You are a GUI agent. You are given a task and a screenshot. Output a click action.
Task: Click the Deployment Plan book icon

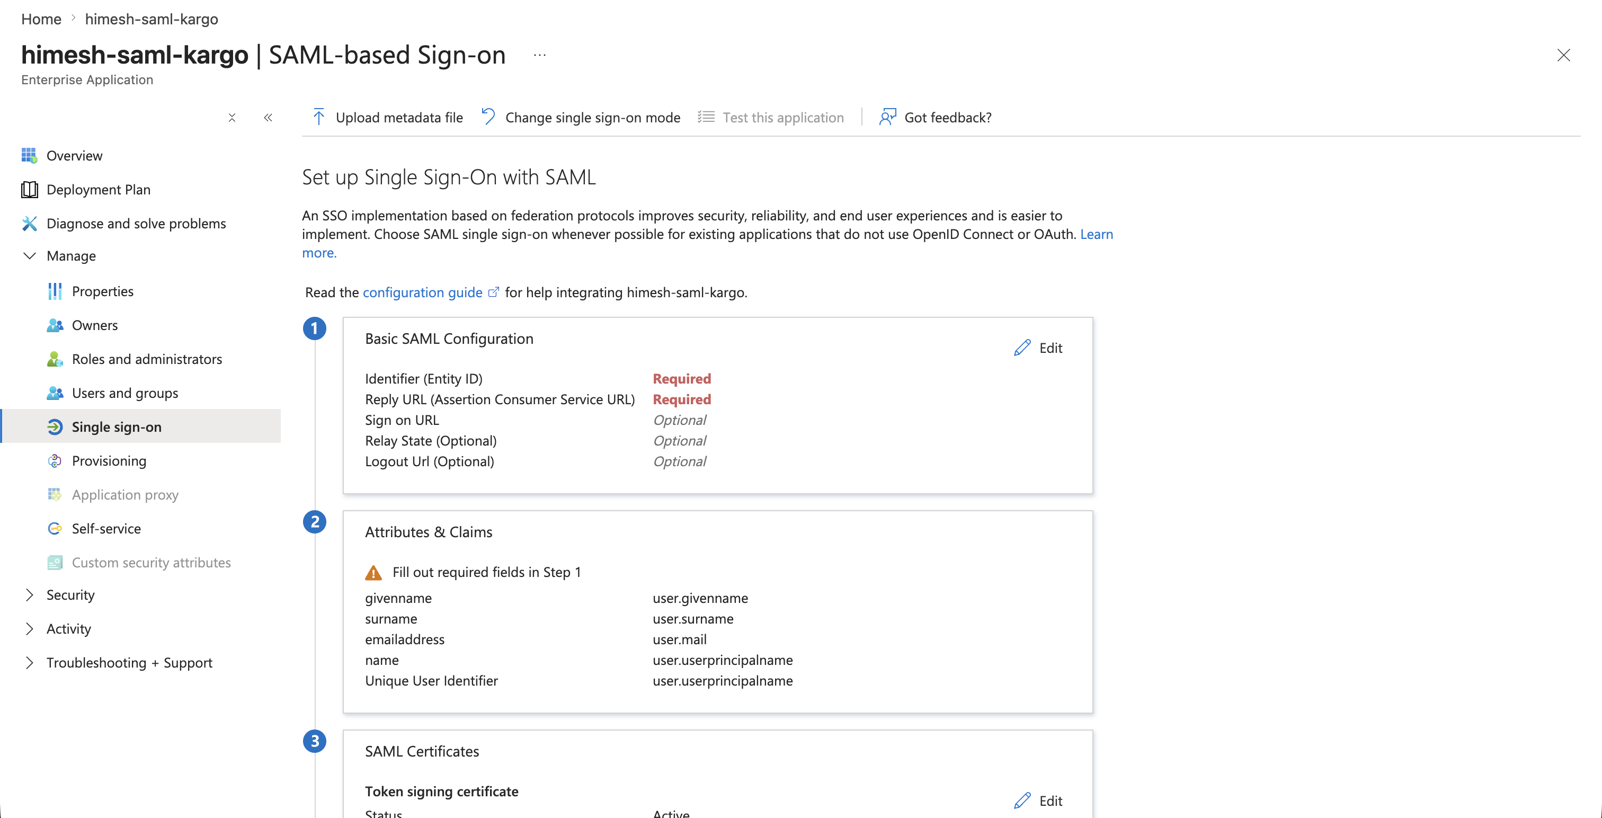coord(29,190)
